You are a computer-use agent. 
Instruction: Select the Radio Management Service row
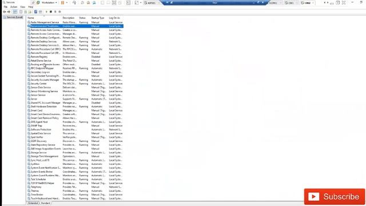75,22
